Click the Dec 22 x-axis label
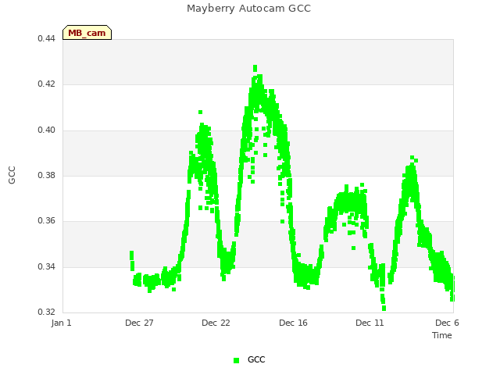The image size is (500, 375). pyautogui.click(x=216, y=323)
